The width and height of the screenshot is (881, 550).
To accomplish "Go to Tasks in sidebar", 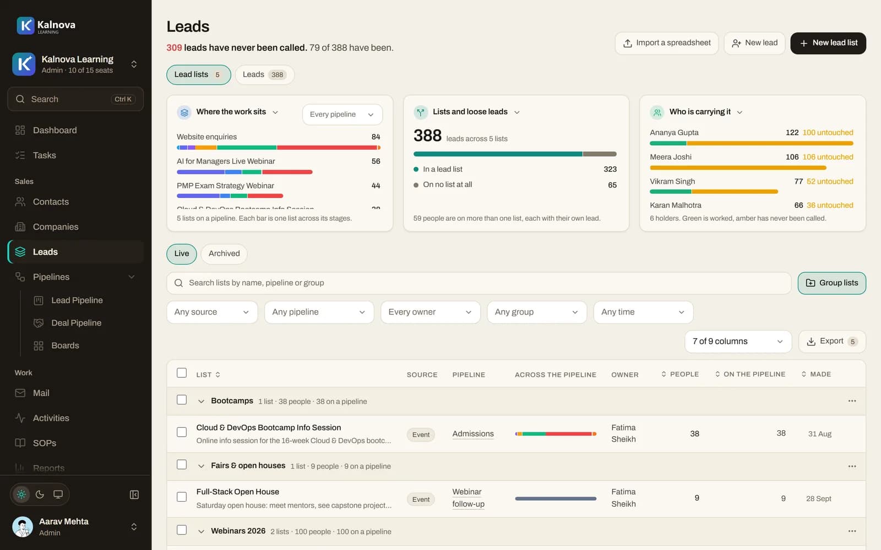I will click(75, 155).
